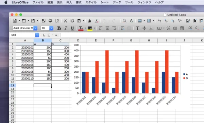Toggle wrap text

122,28
